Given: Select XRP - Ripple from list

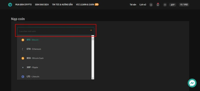Looking at the screenshot, I should click(54, 67).
